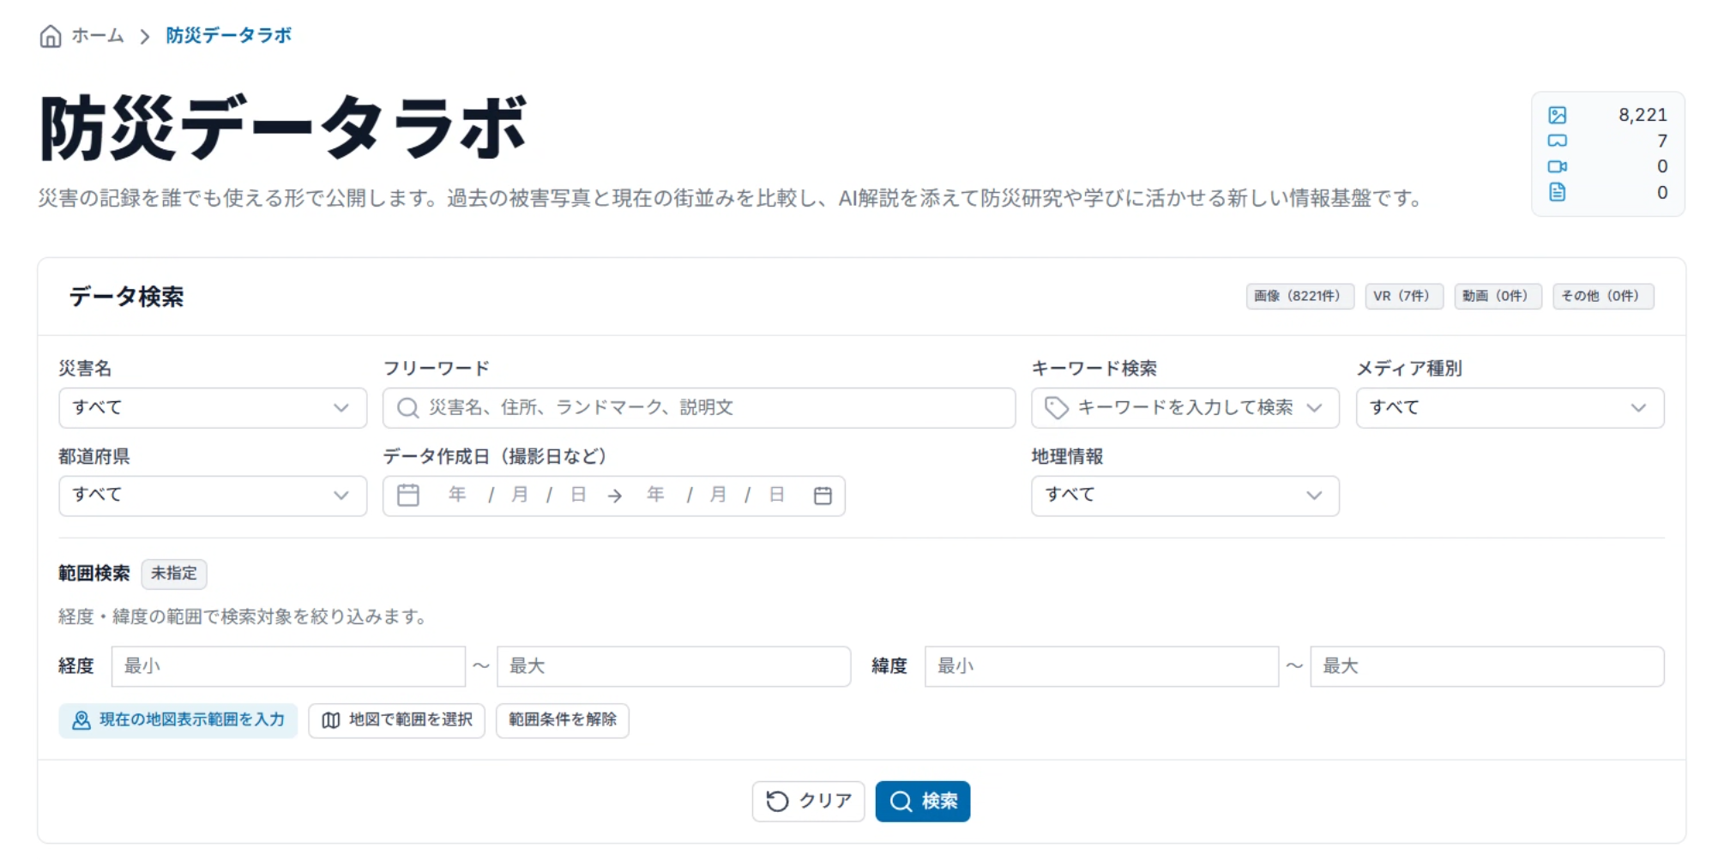Focus the 緯度 最小 input
The width and height of the screenshot is (1730, 860).
(1101, 666)
